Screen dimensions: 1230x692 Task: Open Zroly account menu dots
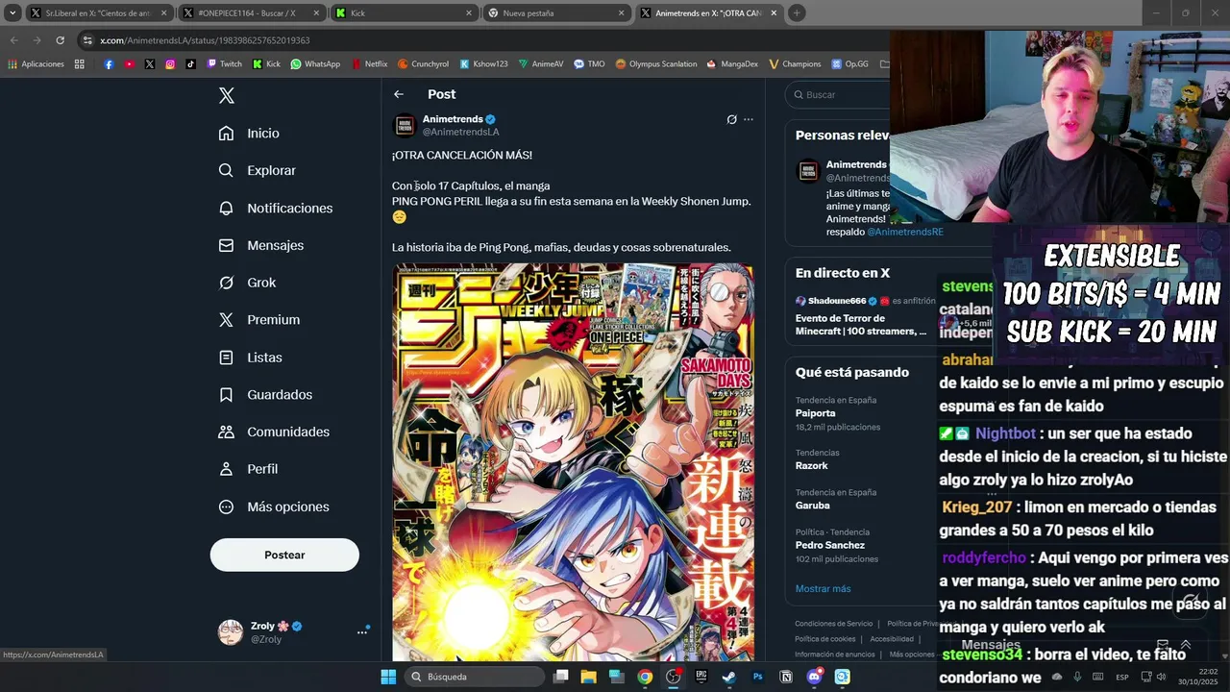tap(362, 631)
